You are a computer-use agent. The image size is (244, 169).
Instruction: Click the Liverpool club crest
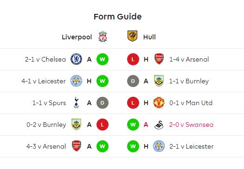coord(103,37)
